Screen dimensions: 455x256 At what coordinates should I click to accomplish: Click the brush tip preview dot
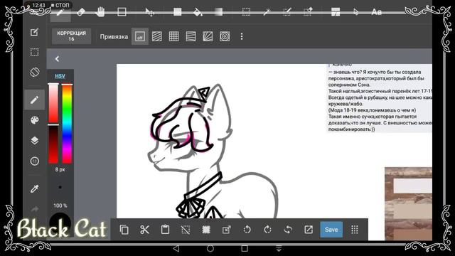point(60,187)
